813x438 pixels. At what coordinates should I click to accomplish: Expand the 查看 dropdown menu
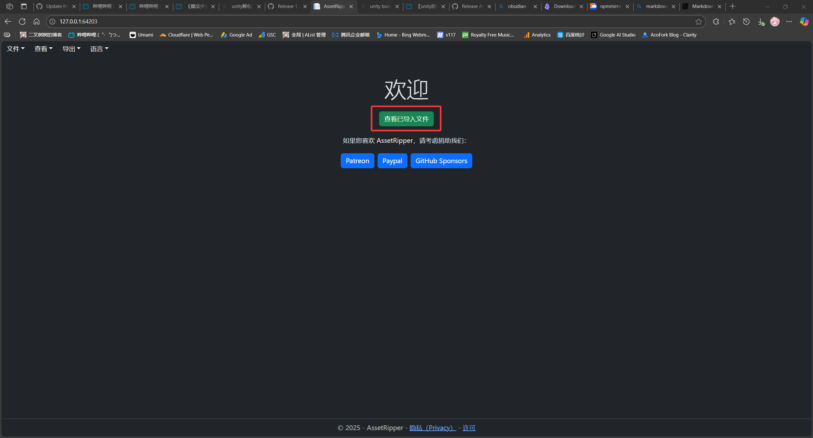point(43,49)
